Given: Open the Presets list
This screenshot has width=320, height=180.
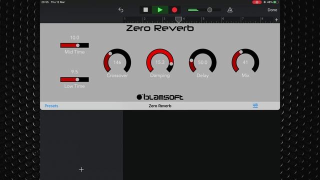Looking at the screenshot, I should point(51,105).
